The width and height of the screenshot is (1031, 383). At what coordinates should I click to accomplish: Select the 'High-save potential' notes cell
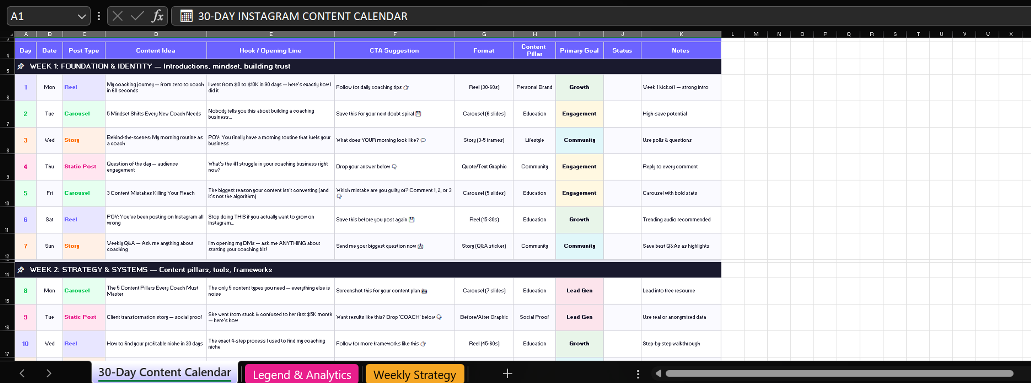pyautogui.click(x=681, y=114)
